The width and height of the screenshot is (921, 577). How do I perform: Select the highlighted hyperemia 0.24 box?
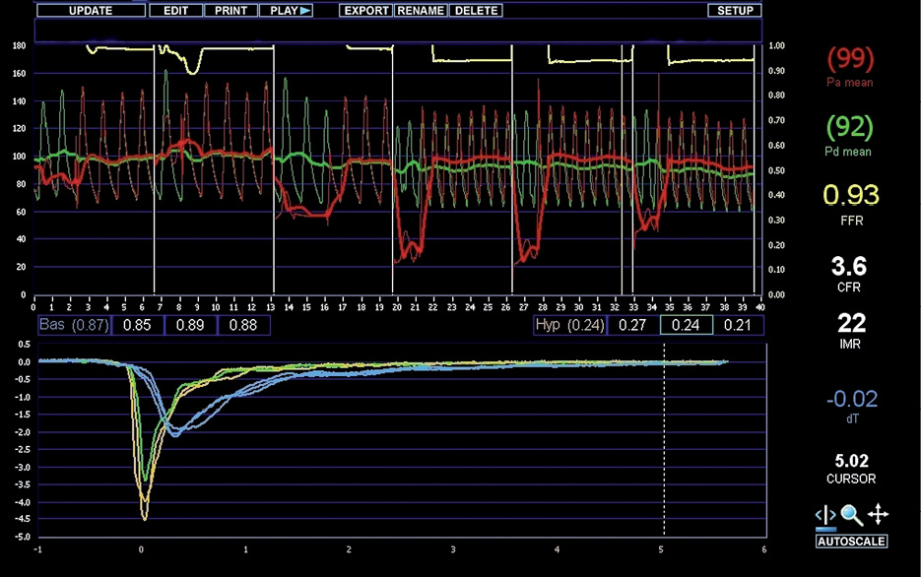point(686,325)
